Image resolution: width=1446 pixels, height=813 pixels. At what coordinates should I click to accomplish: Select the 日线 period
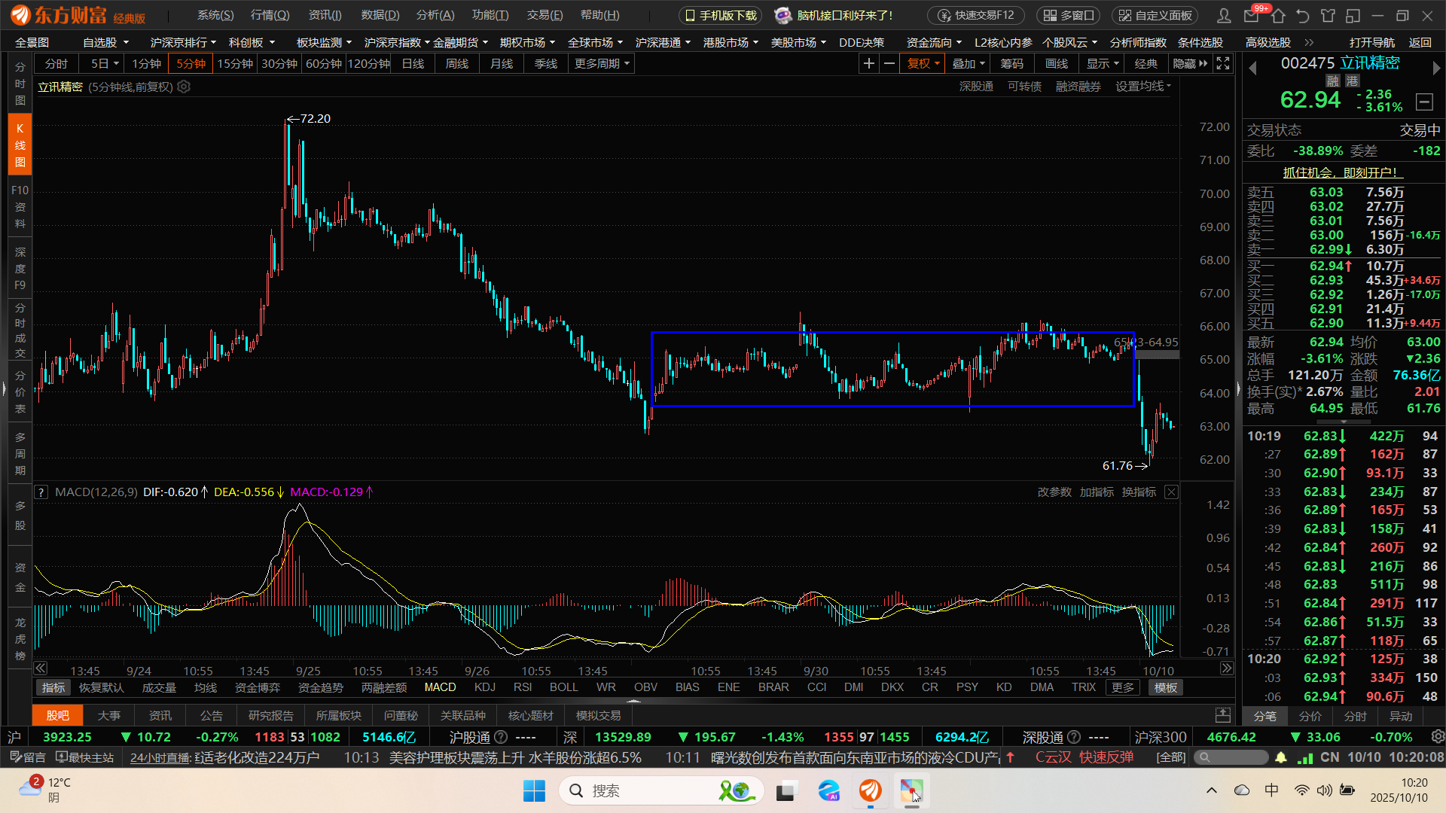click(x=413, y=64)
